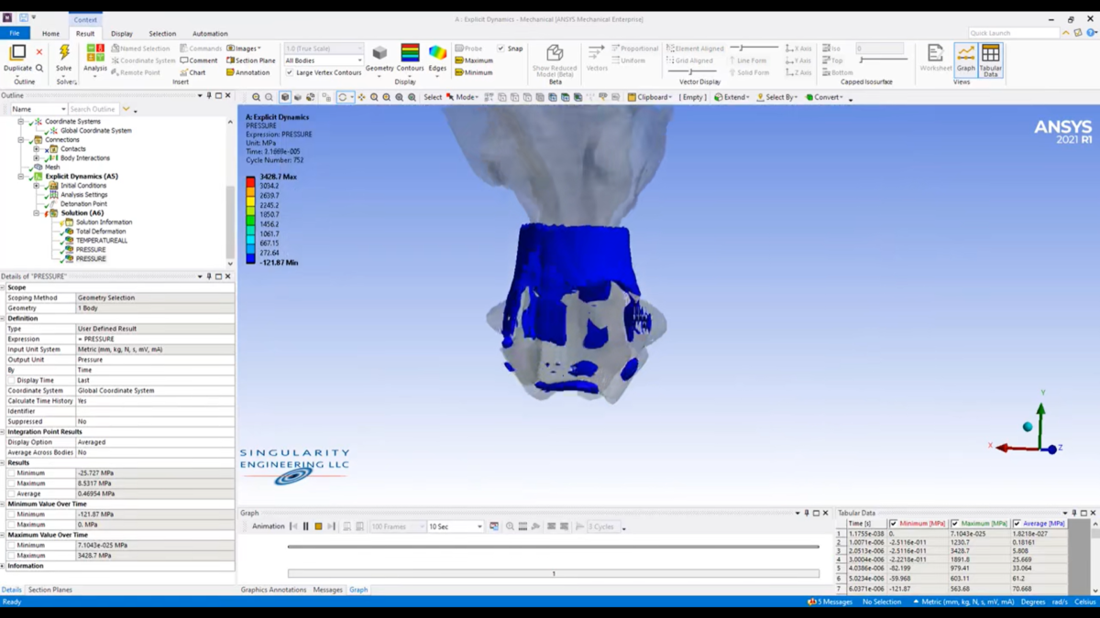Switch to the Selection ribbon tab

(162, 34)
